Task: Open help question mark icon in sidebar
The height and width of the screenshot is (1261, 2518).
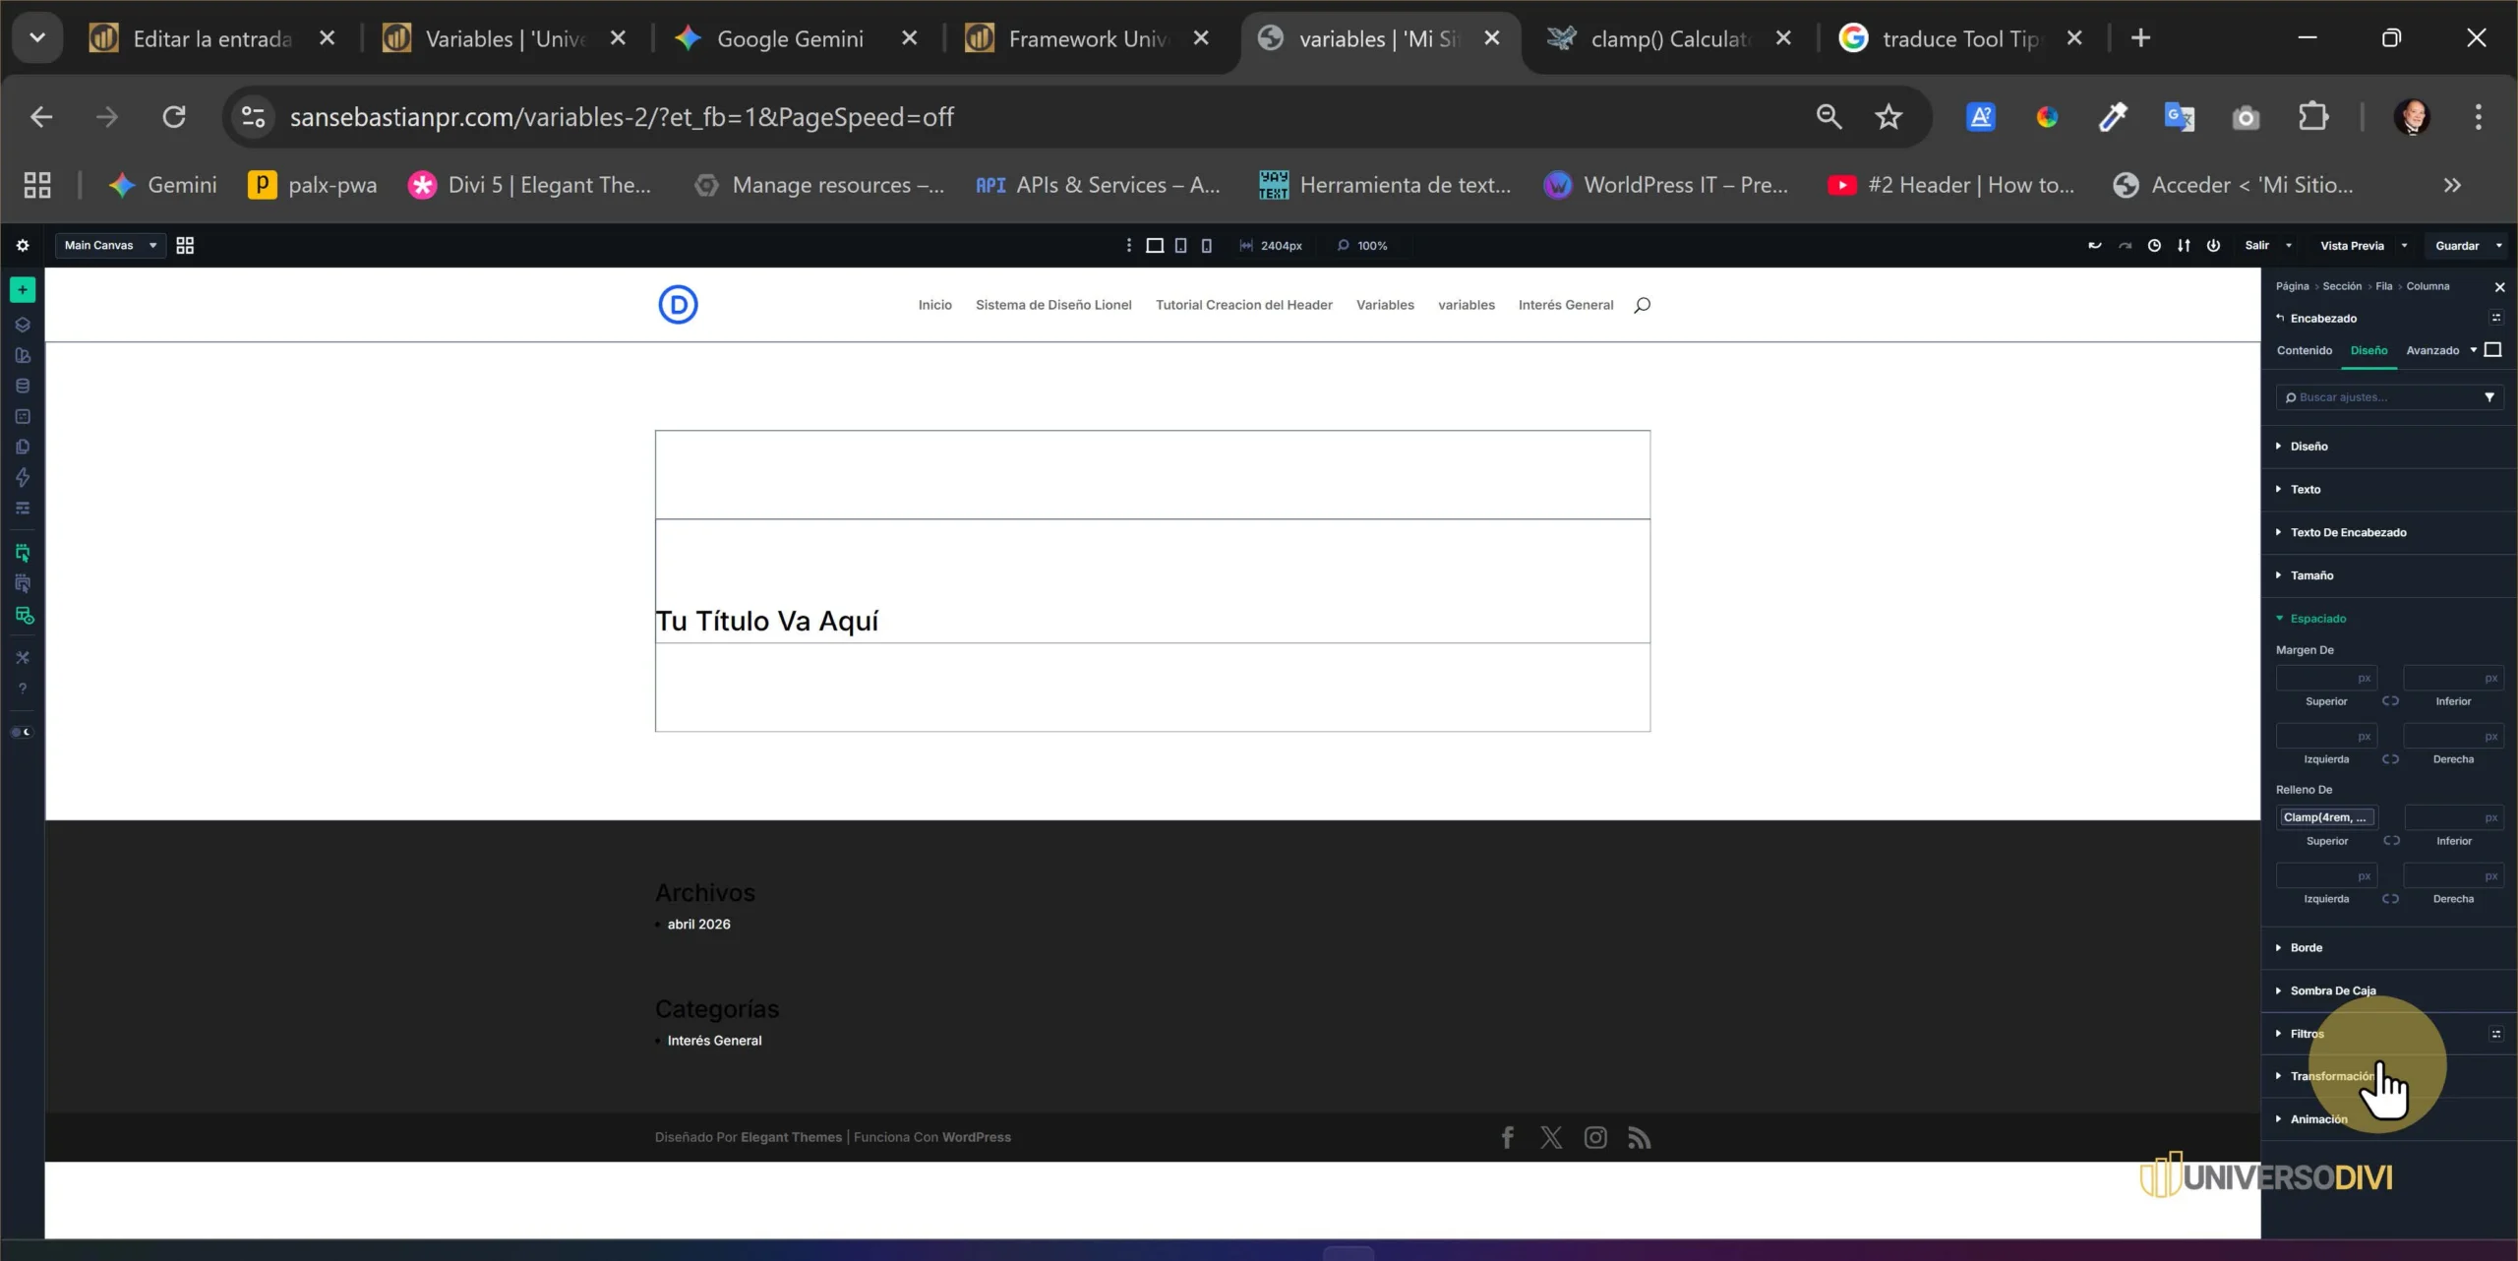Action: (x=23, y=689)
